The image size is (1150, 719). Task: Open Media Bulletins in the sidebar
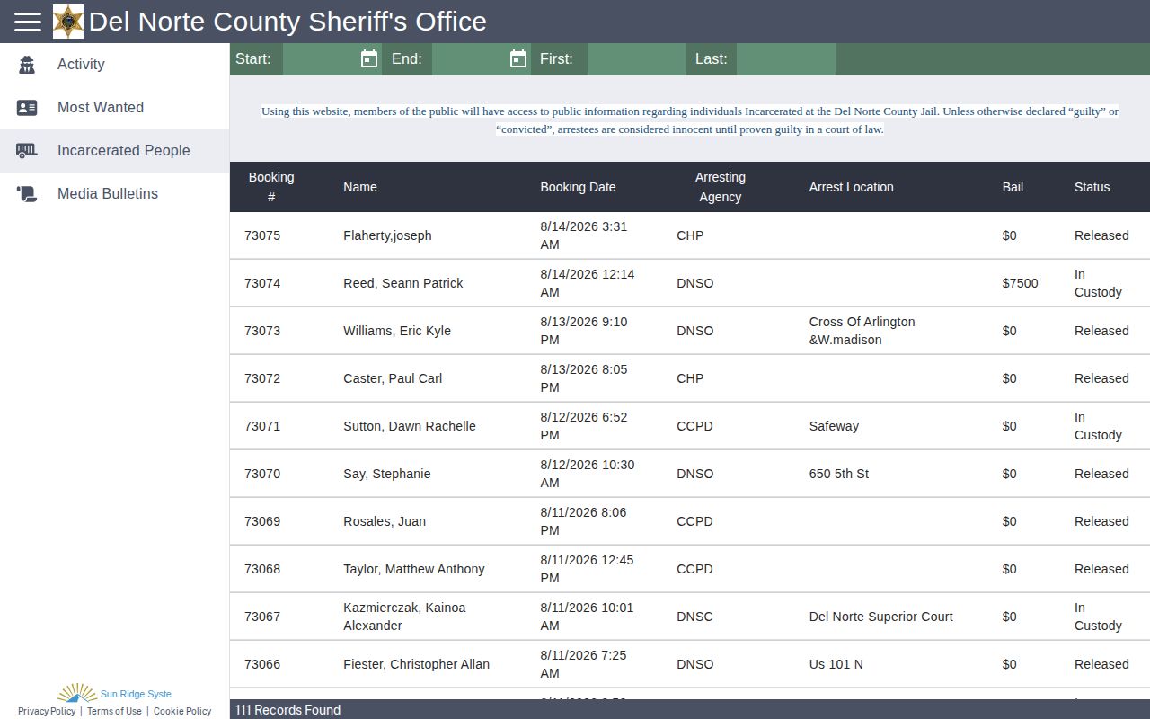[x=114, y=194]
